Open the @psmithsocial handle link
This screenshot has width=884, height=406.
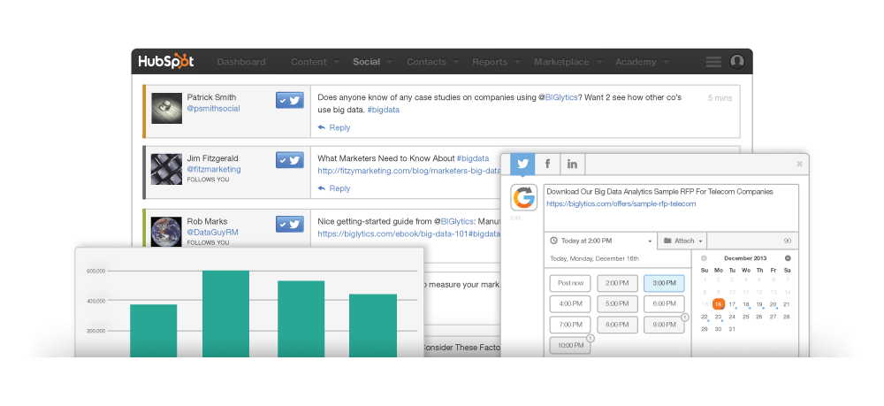213,108
